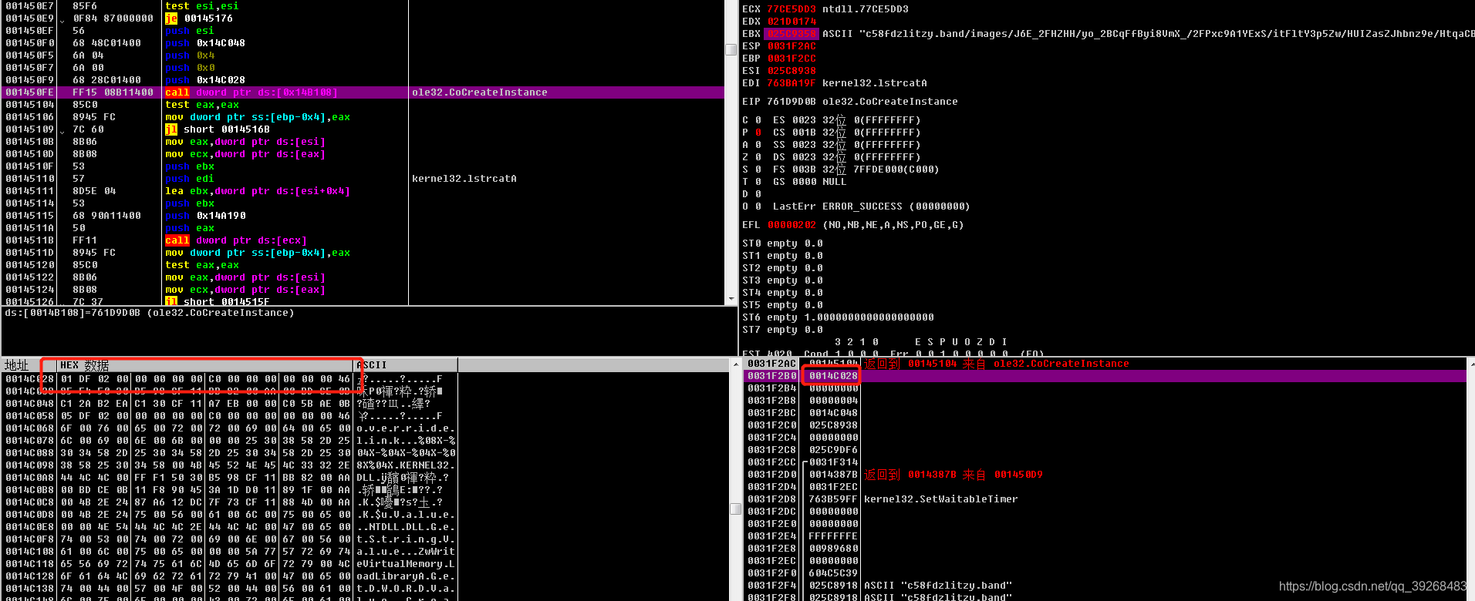The image size is (1475, 601).
Task: Select highlighted EBX register value 025C9358
Action: pos(792,34)
